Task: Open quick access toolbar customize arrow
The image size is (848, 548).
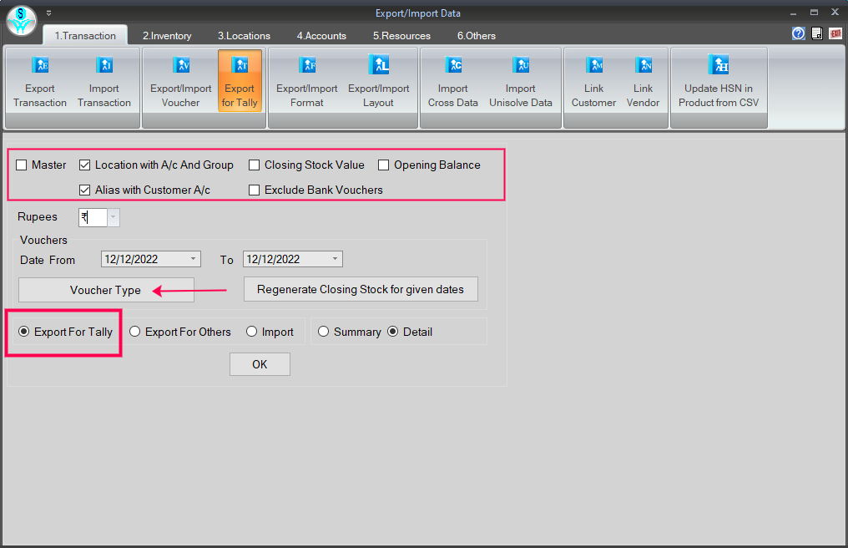Action: coord(48,13)
